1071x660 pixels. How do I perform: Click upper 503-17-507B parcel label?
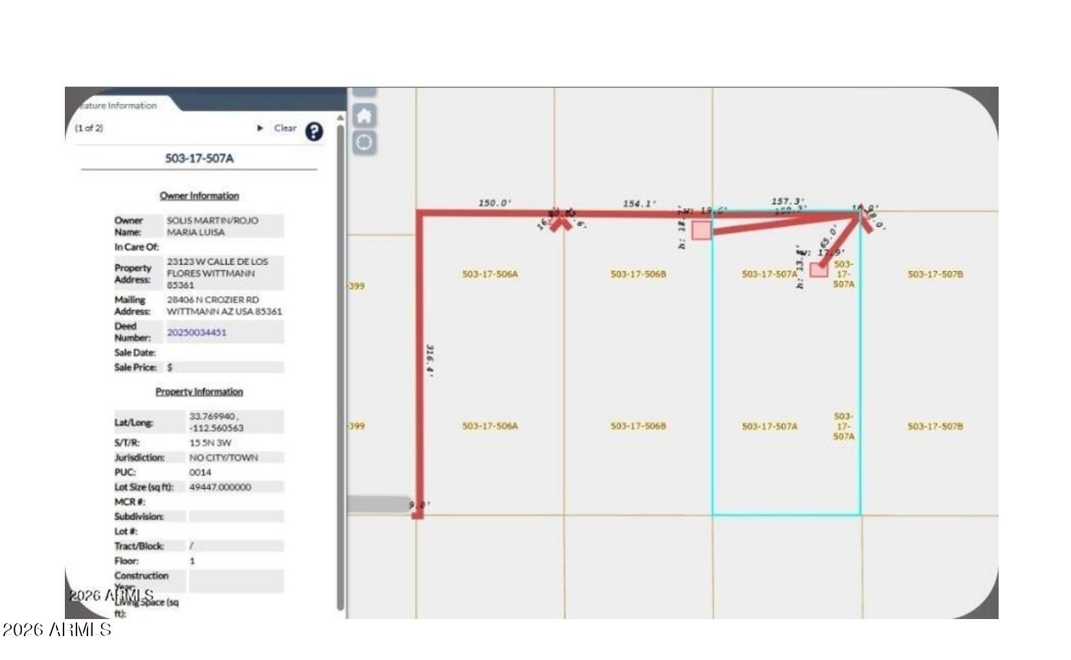935,274
